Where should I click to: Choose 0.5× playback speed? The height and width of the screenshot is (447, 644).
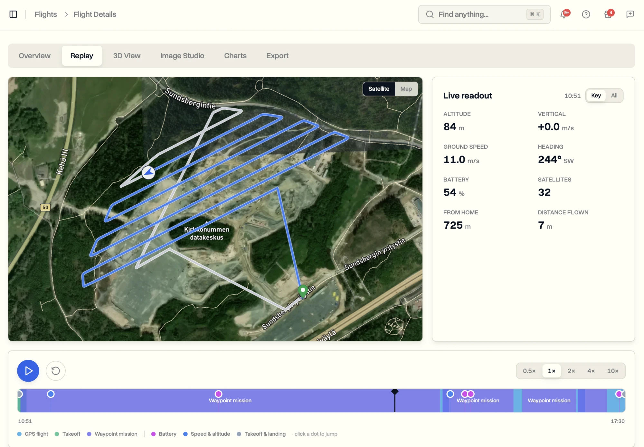point(529,371)
